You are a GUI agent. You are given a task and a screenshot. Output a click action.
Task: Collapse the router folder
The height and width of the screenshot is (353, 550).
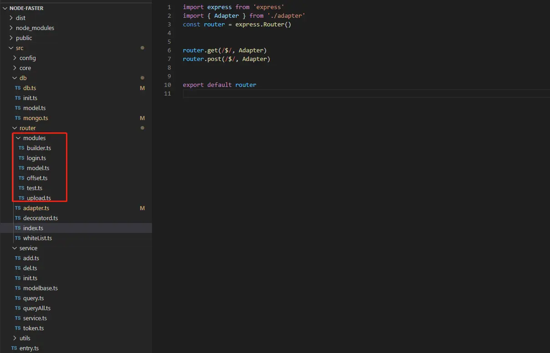(x=27, y=128)
